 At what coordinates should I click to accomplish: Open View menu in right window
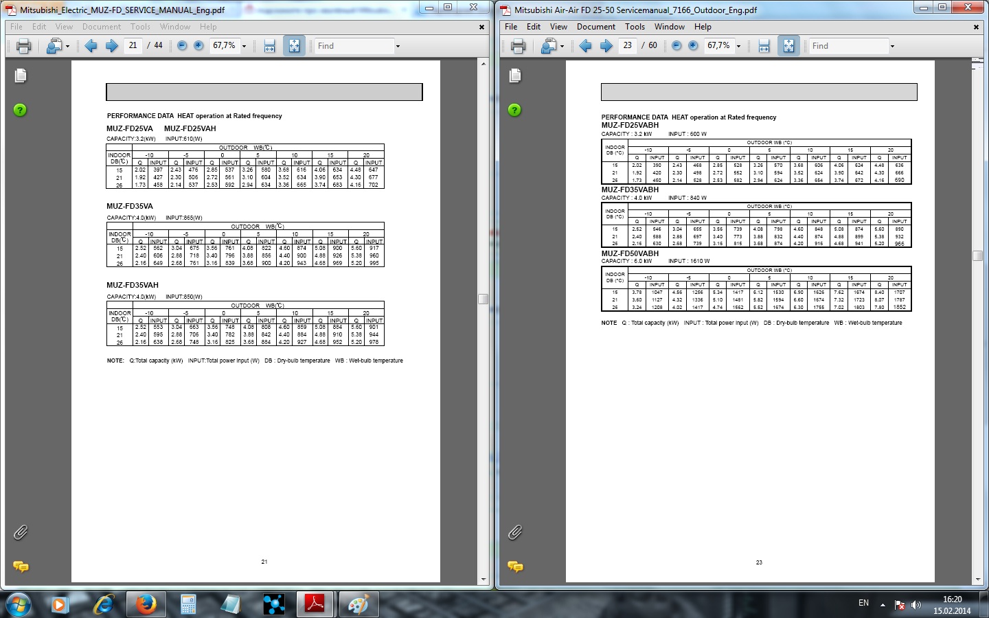point(559,27)
